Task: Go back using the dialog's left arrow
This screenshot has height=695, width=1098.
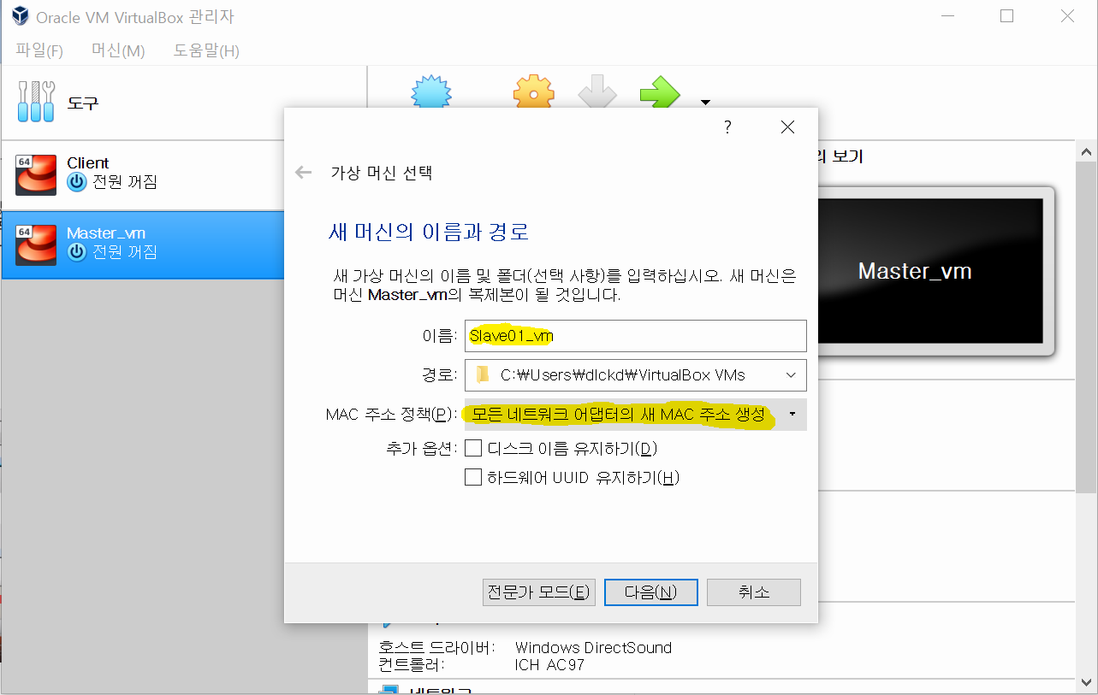Action: [x=303, y=173]
